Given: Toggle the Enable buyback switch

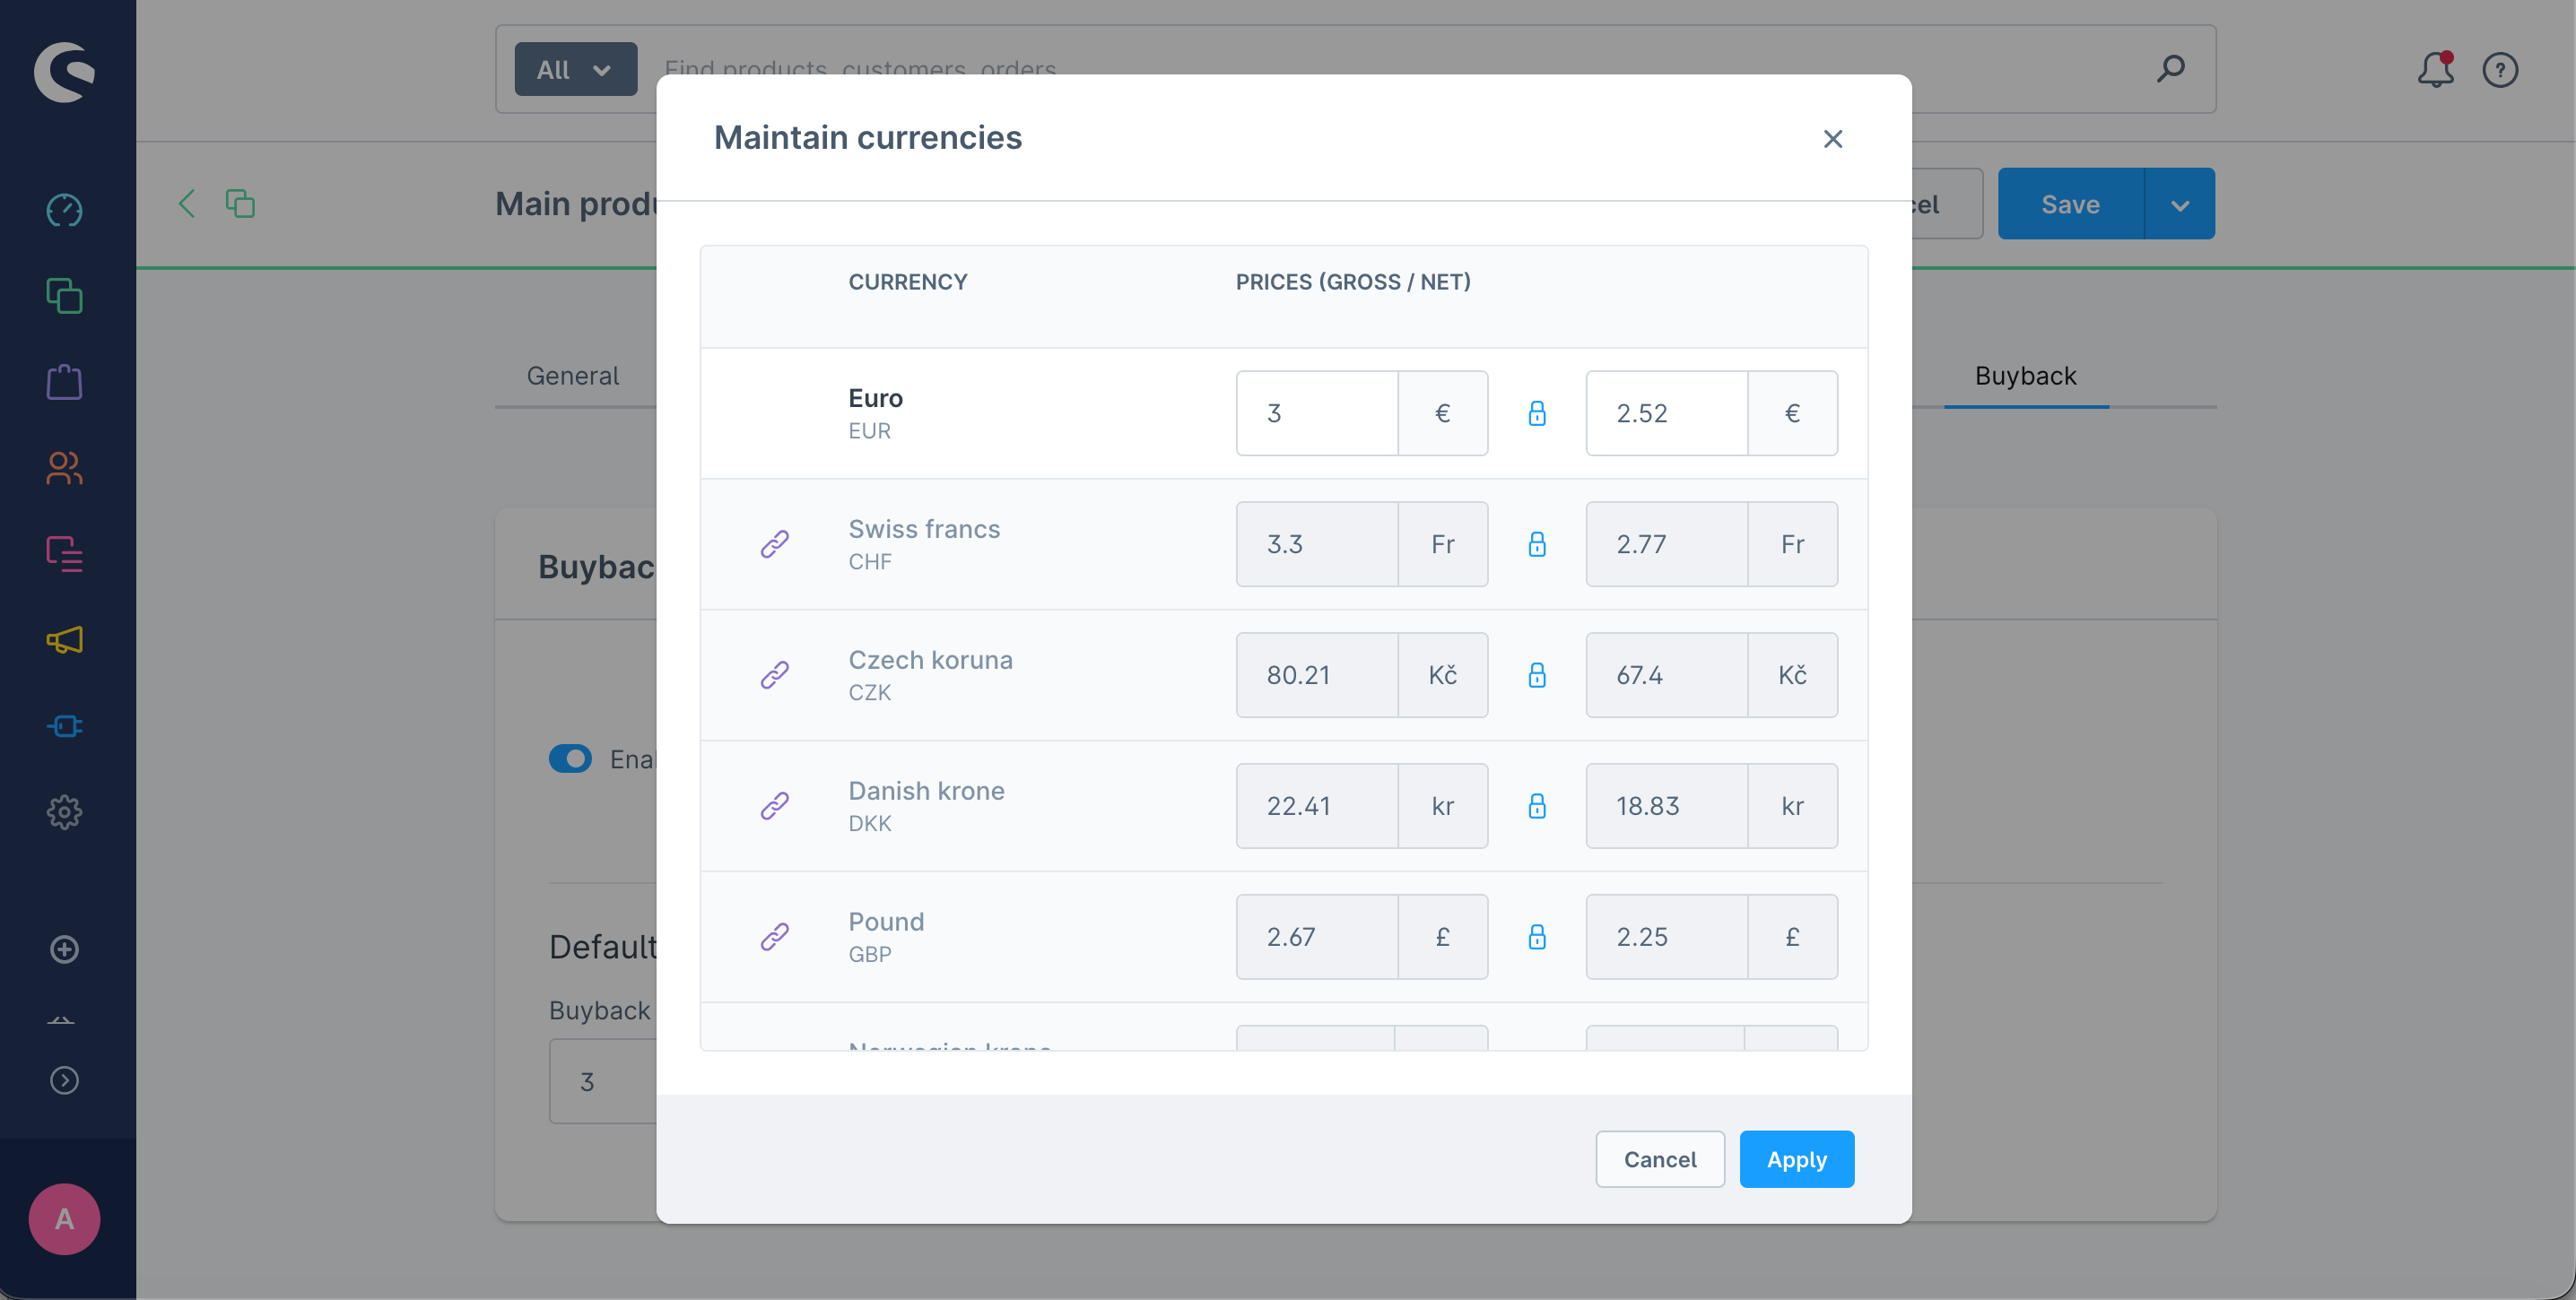Looking at the screenshot, I should [571, 759].
